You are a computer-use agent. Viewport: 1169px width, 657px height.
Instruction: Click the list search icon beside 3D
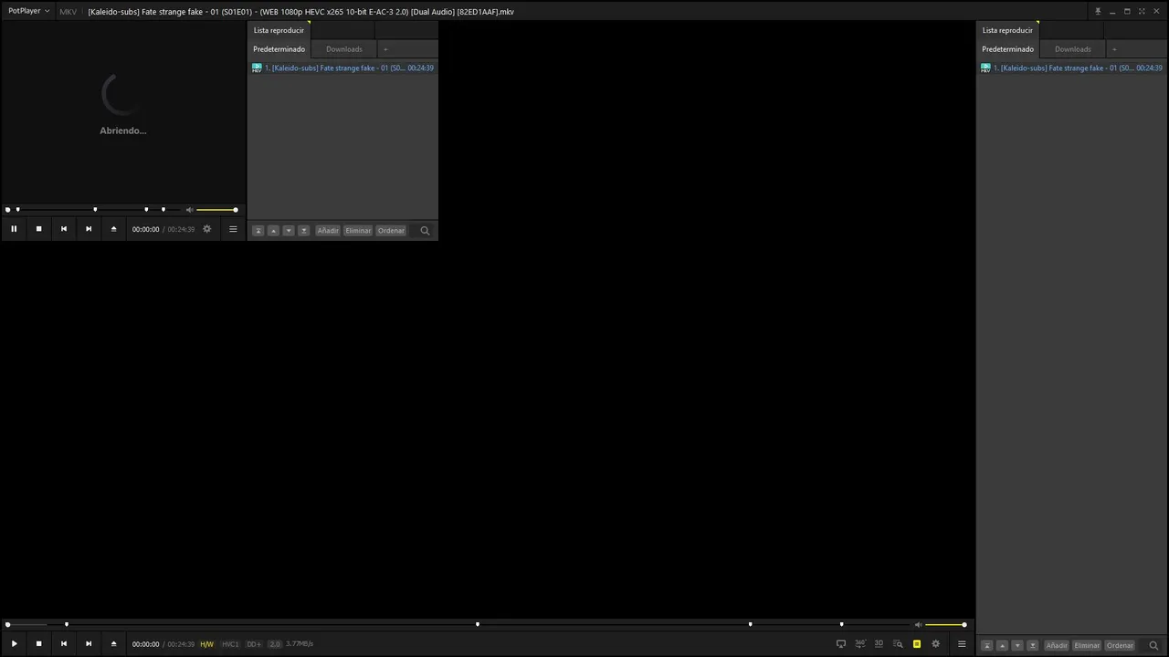click(898, 644)
